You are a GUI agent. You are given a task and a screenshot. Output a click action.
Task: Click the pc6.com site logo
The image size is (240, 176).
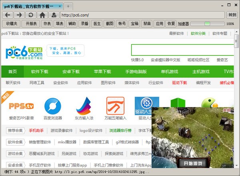click(24, 53)
